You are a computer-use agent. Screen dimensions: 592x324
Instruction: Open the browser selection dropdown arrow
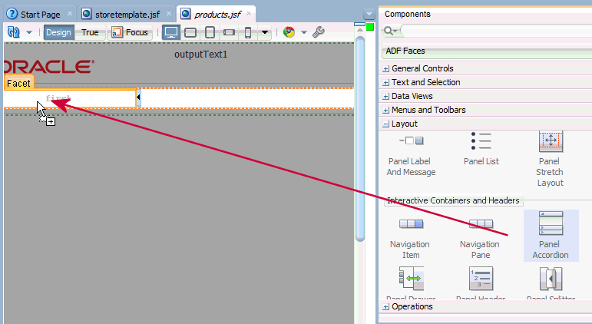[x=304, y=32]
